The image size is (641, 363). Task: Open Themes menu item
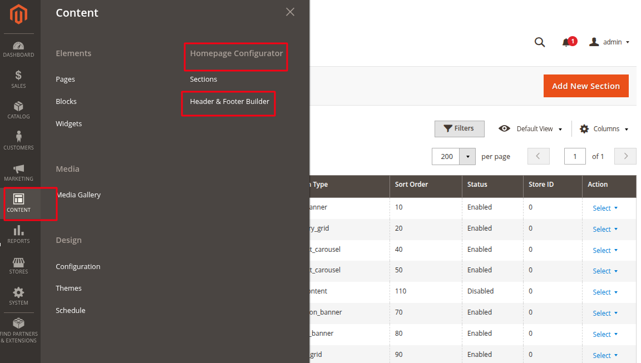click(x=68, y=289)
